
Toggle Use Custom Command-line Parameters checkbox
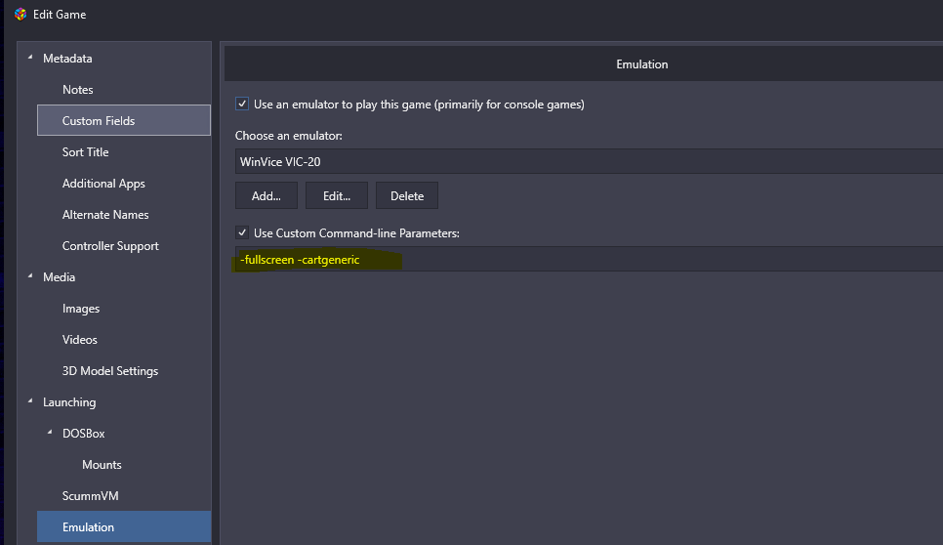click(242, 232)
